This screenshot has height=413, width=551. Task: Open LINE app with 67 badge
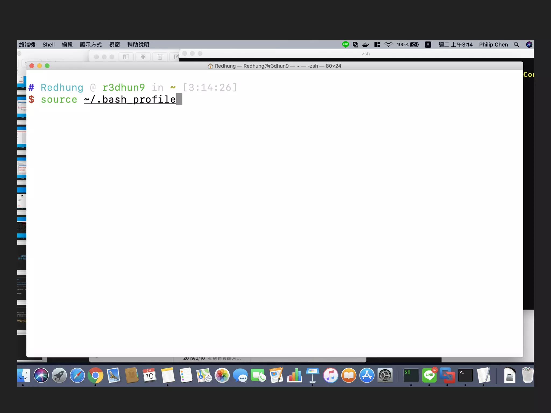429,375
